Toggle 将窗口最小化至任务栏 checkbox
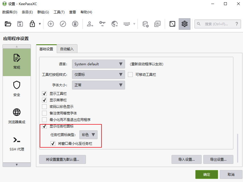Viewport: 243px width, 182px height. (53, 143)
